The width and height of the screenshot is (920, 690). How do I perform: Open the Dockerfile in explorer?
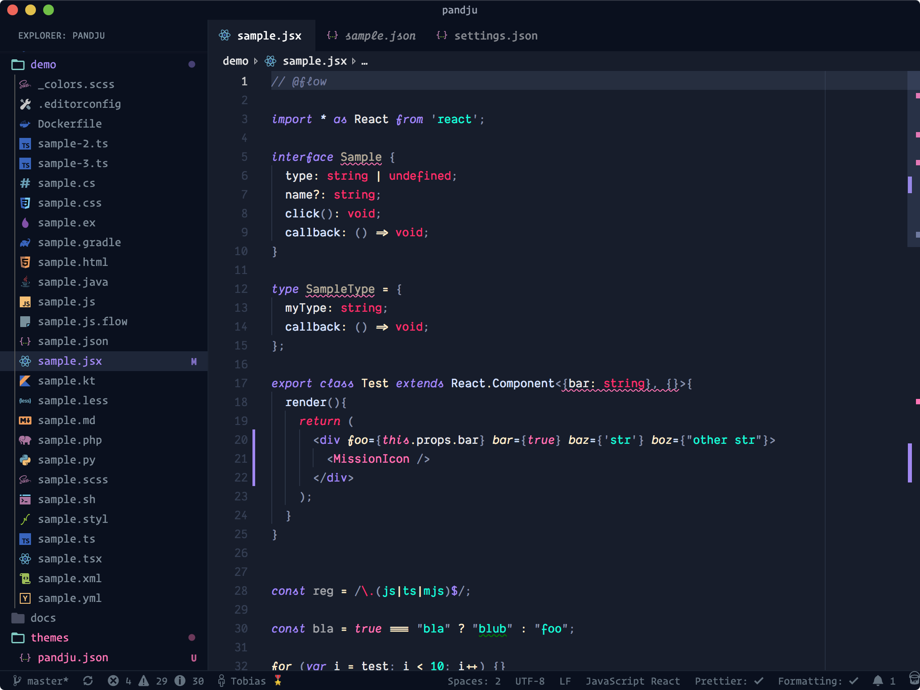click(x=70, y=124)
